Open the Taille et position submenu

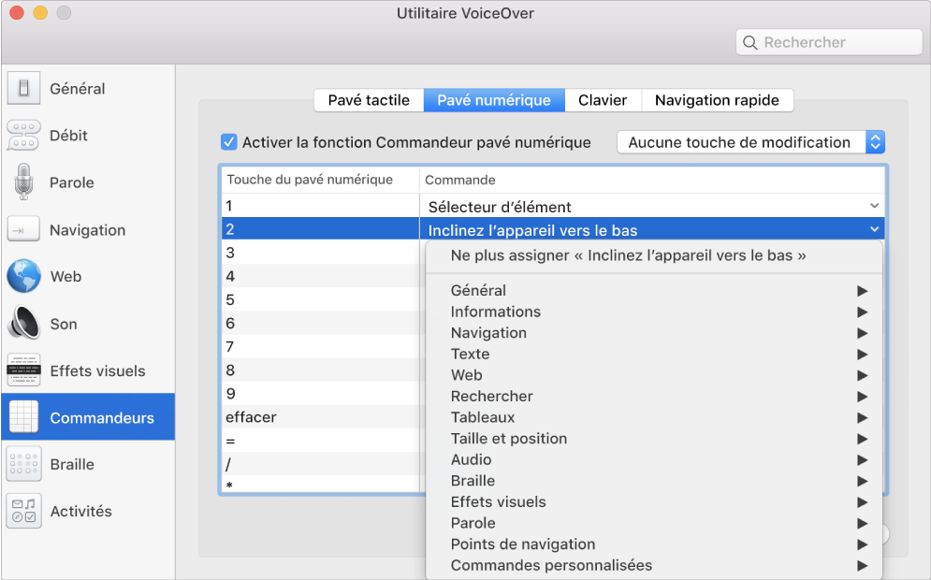655,439
